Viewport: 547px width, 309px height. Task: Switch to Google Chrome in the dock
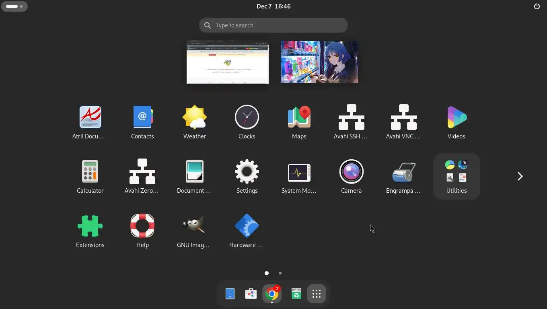click(272, 294)
